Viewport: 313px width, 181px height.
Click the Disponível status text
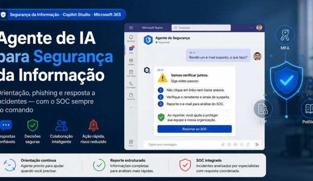pos(164,42)
